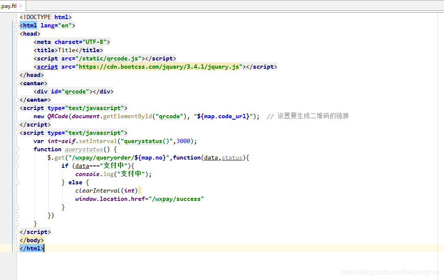Toggle fold marker at the "})" closing line
444x280 pixels.
[17, 216]
